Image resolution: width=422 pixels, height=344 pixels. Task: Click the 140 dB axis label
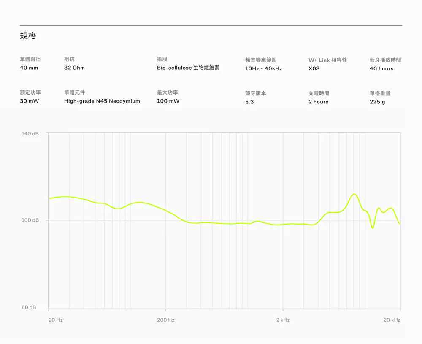pyautogui.click(x=30, y=134)
